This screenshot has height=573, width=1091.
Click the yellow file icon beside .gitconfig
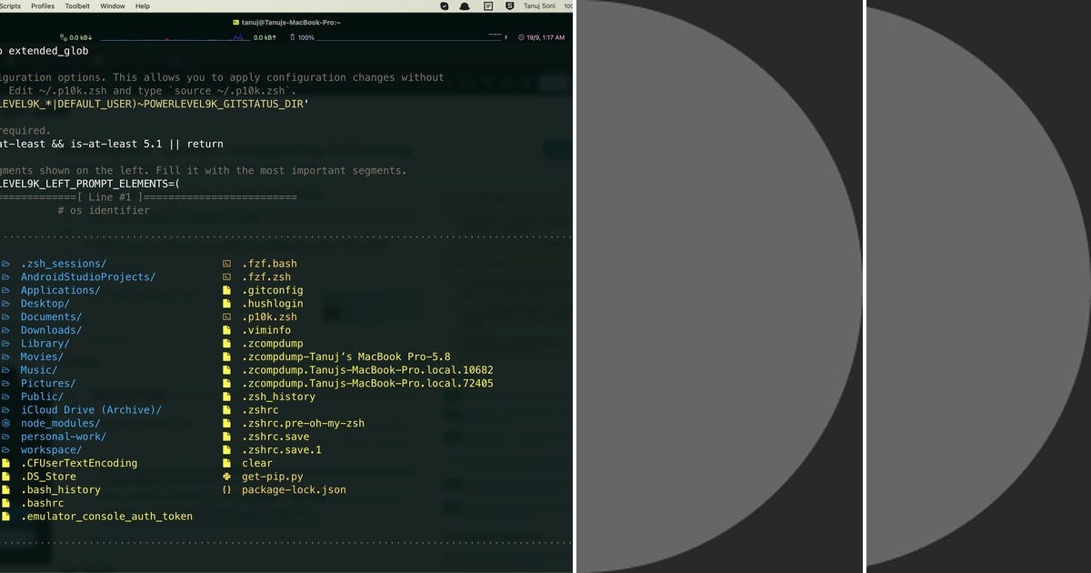(226, 289)
